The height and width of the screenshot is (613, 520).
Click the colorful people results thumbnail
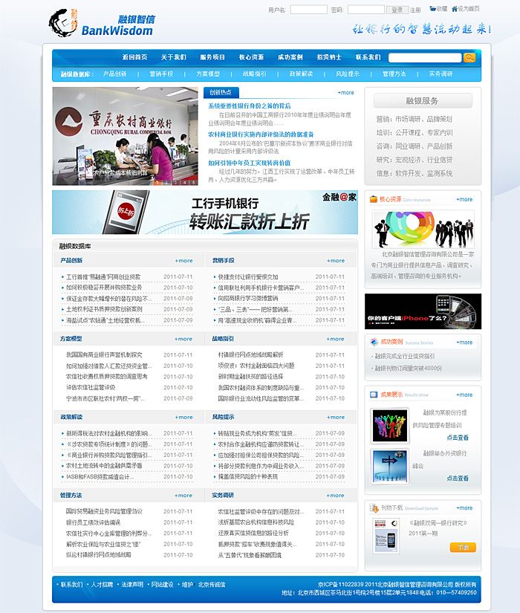[x=390, y=426]
